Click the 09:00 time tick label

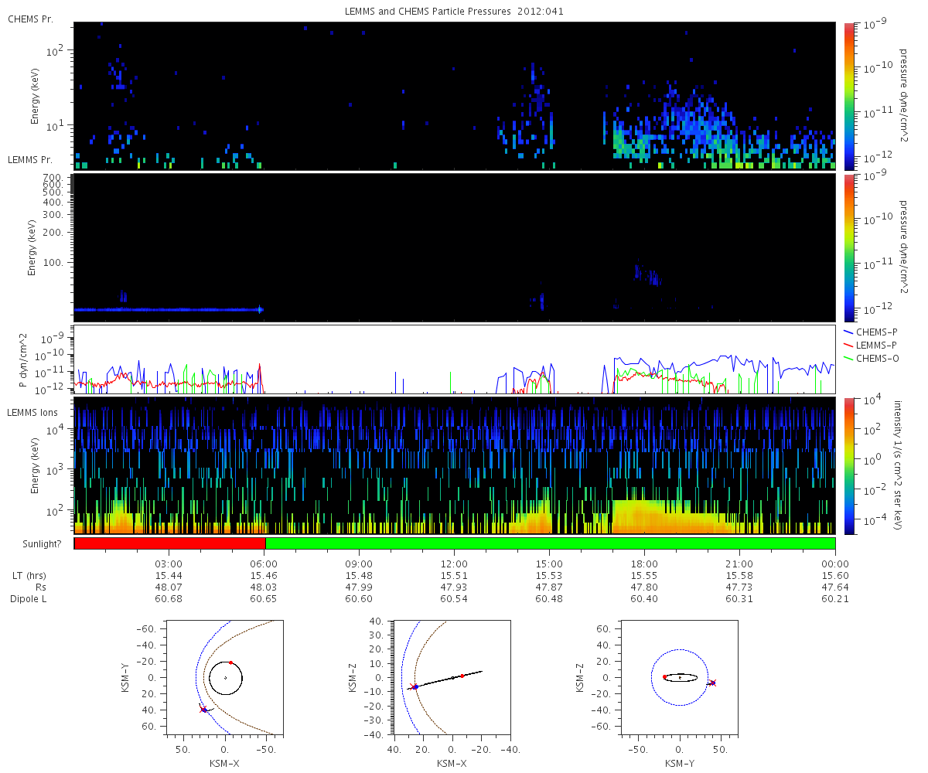pyautogui.click(x=359, y=564)
